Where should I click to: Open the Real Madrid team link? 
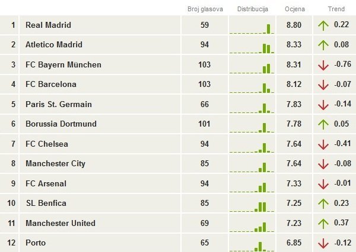tap(48, 25)
